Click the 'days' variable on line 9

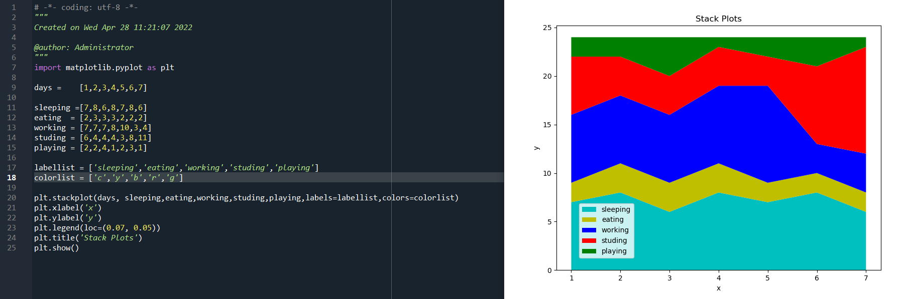coord(43,88)
